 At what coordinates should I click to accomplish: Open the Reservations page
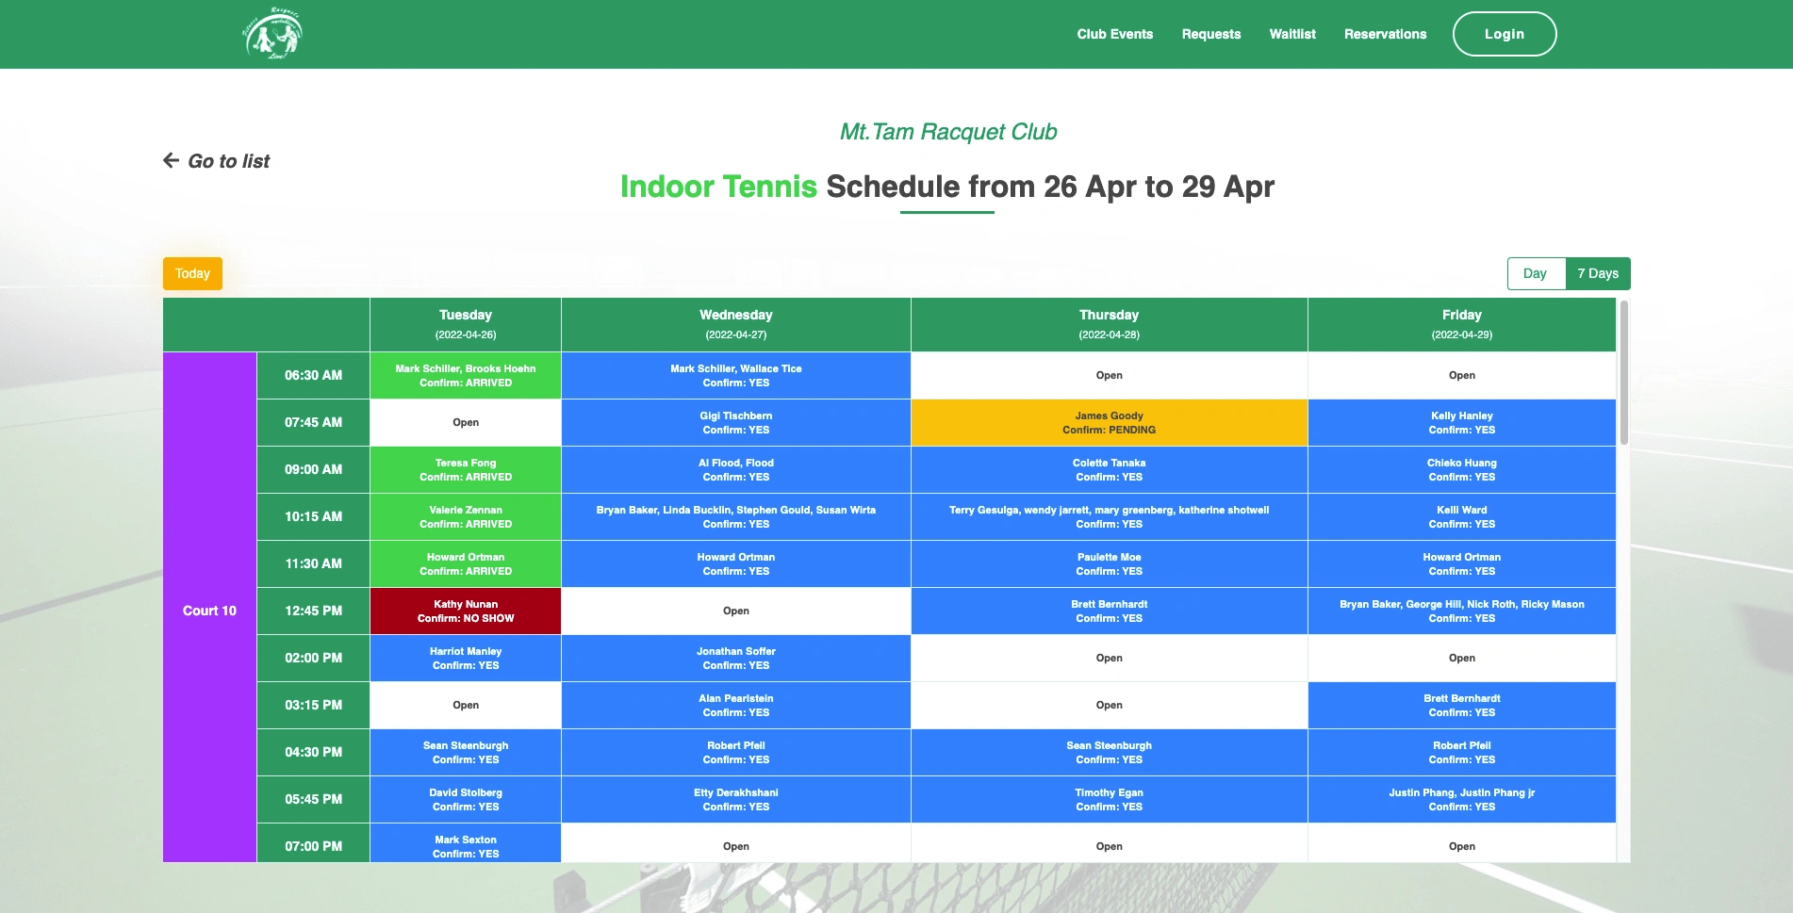(x=1385, y=34)
